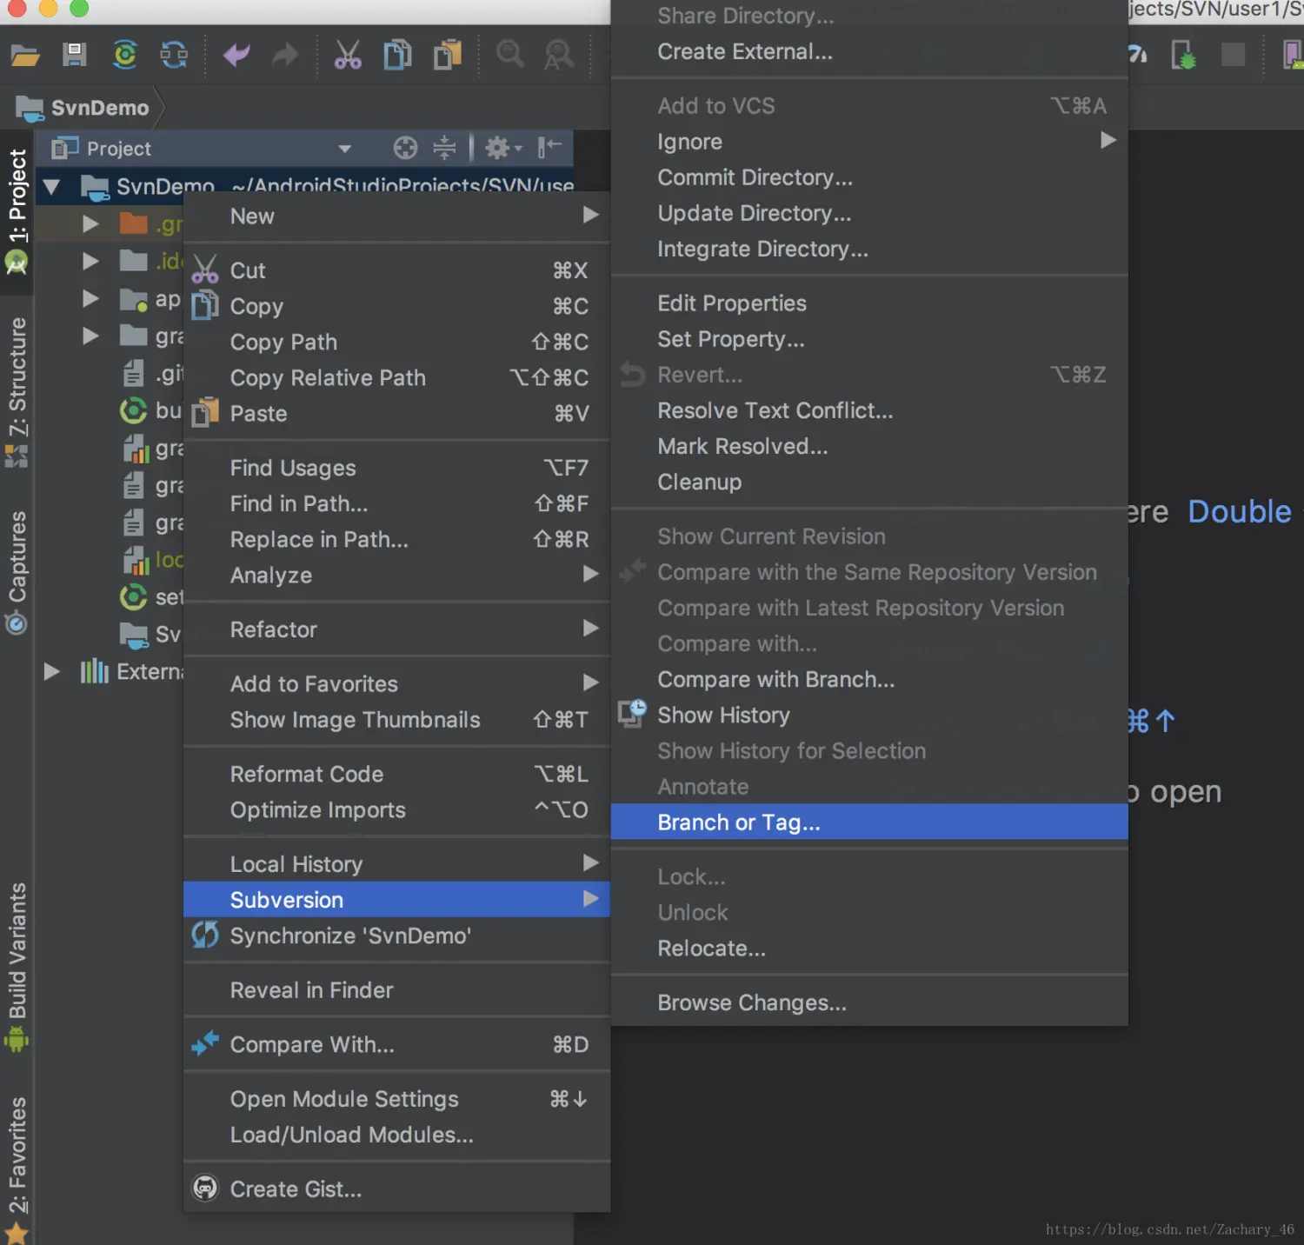1304x1245 pixels.
Task: Select Branch or Tag menu item
Action: point(869,822)
